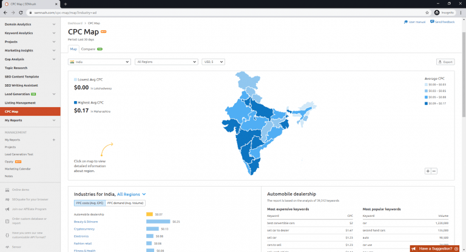This screenshot has height=252, width=466.
Task: Open Listing Management in sidebar
Action: (20, 103)
